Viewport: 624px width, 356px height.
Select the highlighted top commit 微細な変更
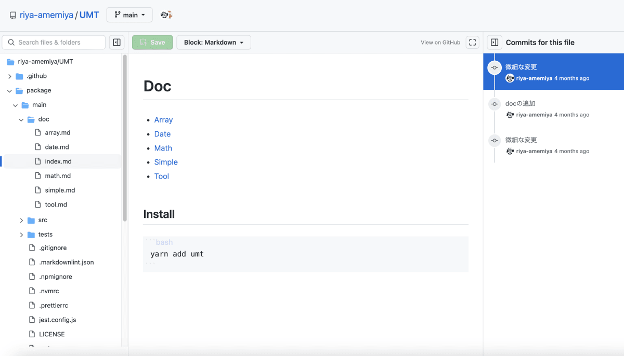(553, 72)
